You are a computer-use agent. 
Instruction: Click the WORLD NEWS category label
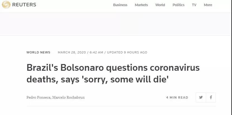tap(38, 52)
